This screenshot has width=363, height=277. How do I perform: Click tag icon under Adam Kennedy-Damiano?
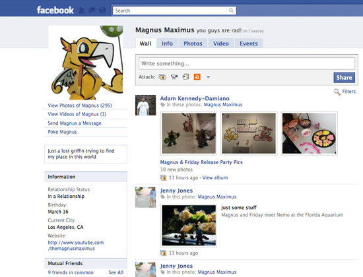tap(162, 105)
